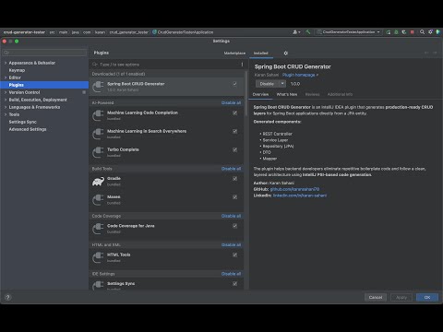Click the help question mark icon
The image size is (443, 332).
coord(8,297)
